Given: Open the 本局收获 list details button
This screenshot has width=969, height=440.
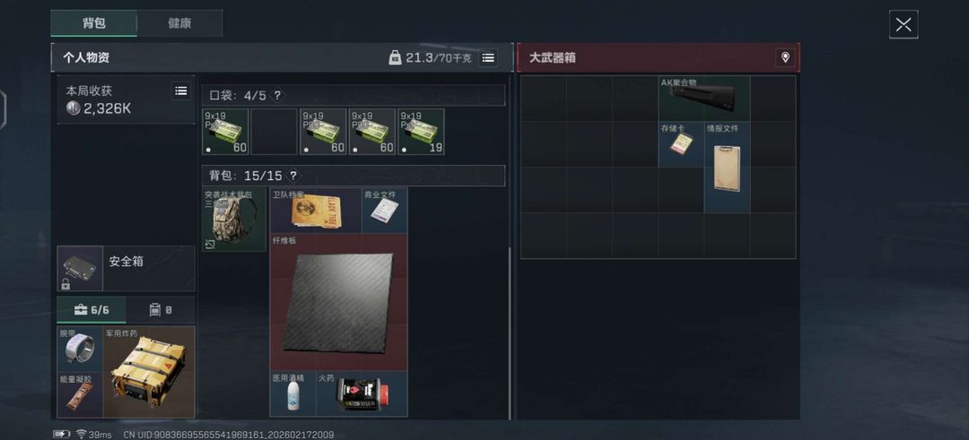Looking at the screenshot, I should tap(181, 91).
